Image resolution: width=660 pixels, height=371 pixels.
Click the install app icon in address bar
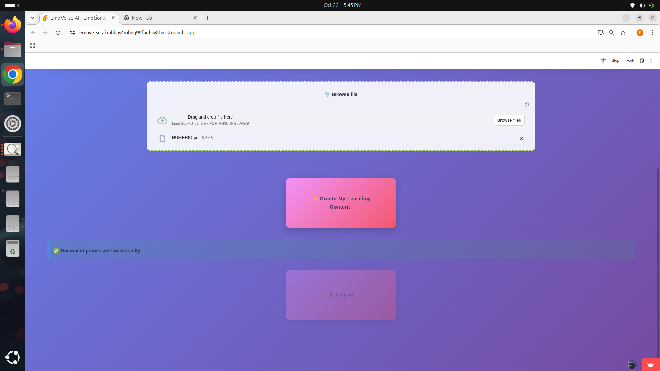pos(601,33)
